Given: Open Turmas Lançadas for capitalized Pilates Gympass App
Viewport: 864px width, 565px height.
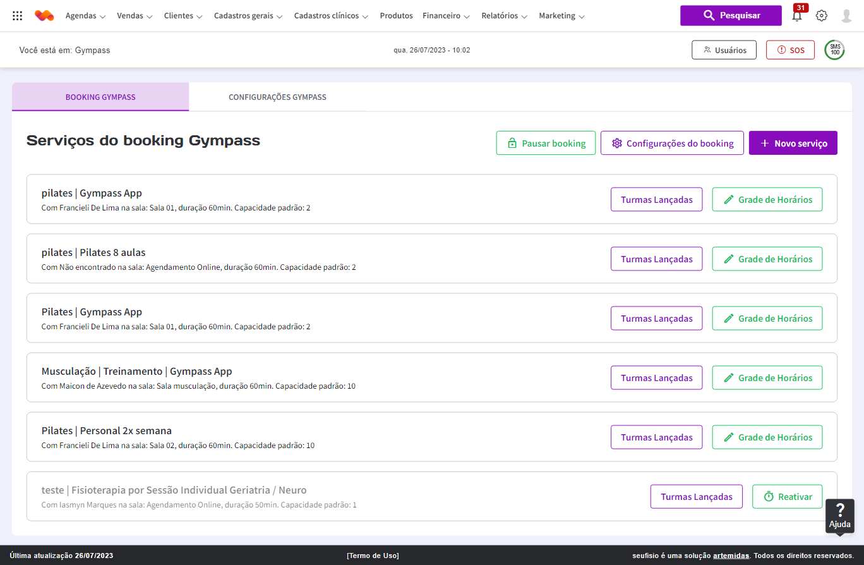Looking at the screenshot, I should (x=656, y=318).
